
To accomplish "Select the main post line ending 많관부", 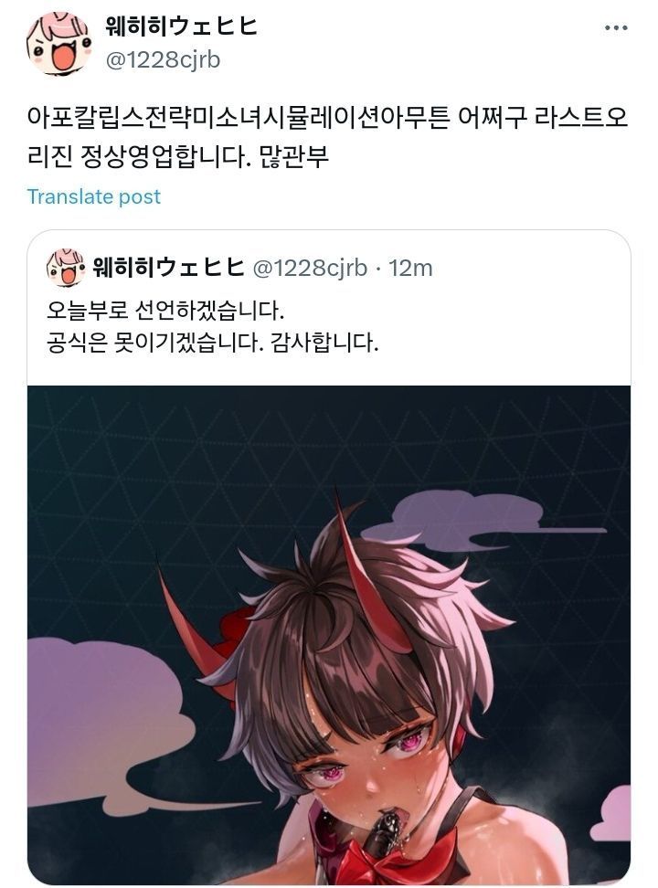I will (178, 157).
